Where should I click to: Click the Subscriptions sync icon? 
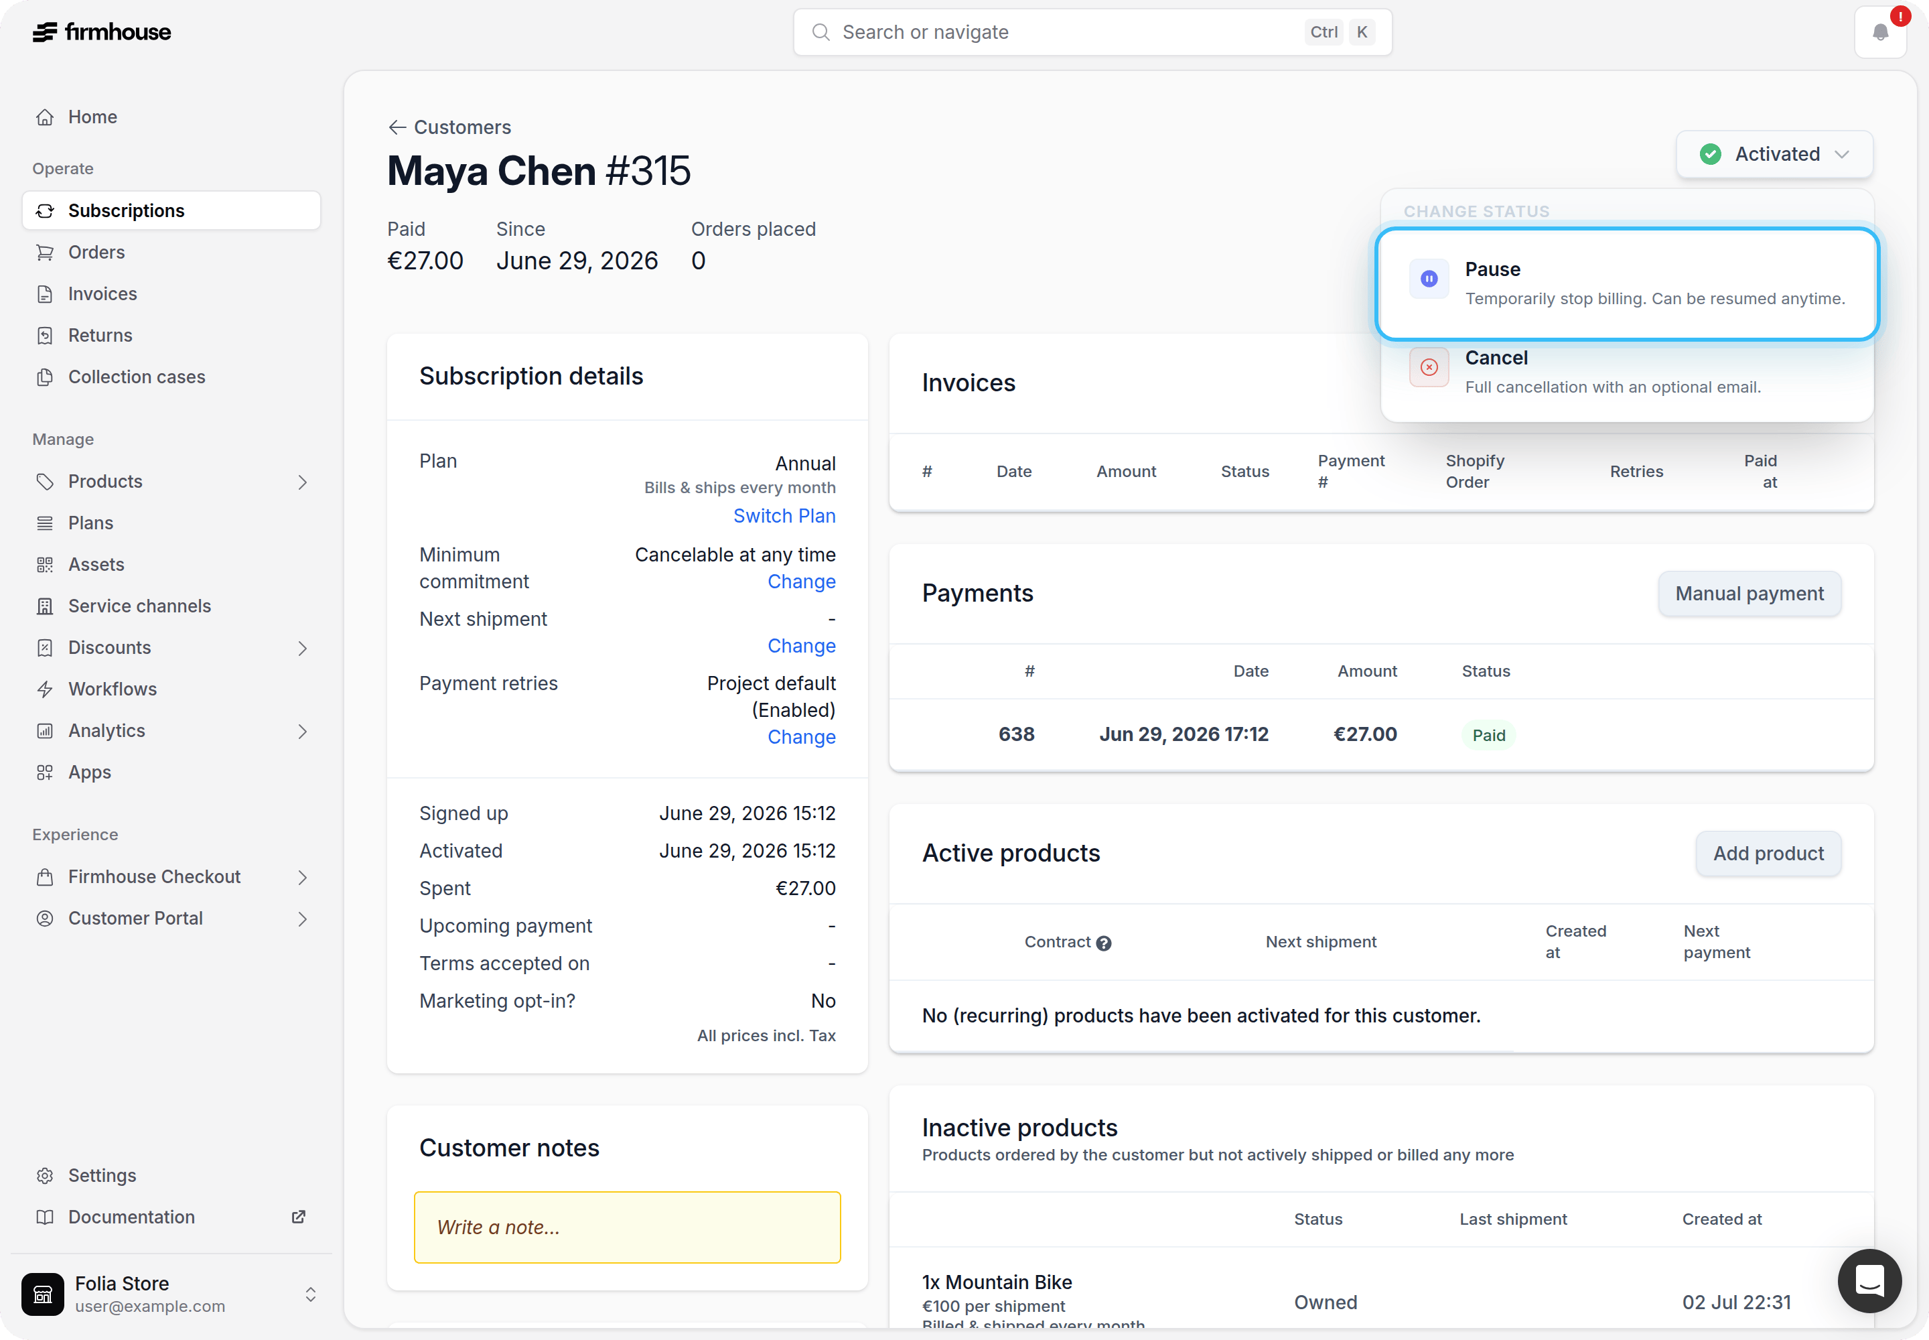point(46,211)
